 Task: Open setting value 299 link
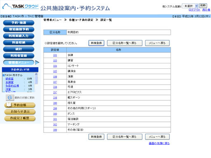point(55,109)
